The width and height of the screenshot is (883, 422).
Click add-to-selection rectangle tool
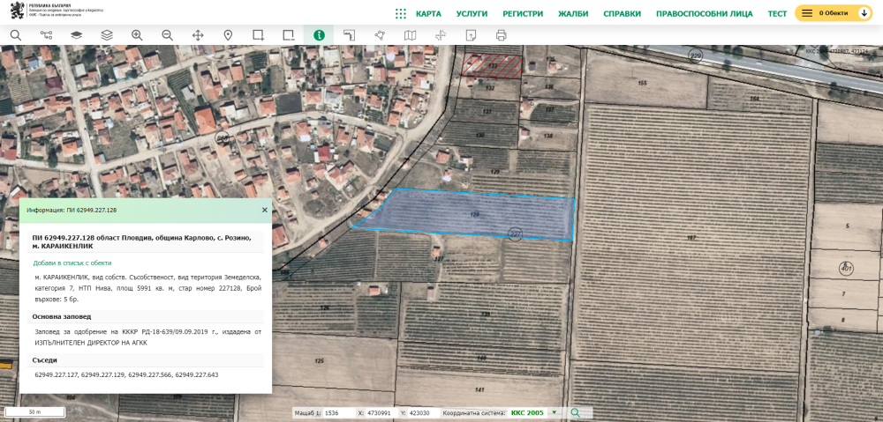(258, 35)
